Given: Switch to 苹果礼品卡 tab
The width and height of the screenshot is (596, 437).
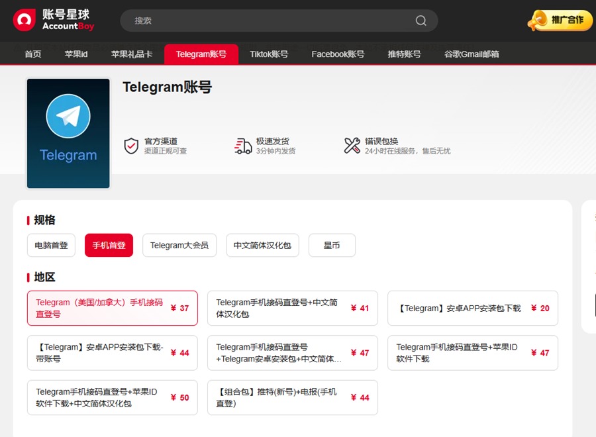Looking at the screenshot, I should point(132,54).
